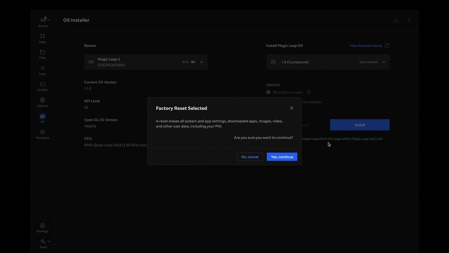Open Settings in the sidebar
Screen dimensions: 449x253
pos(43,228)
